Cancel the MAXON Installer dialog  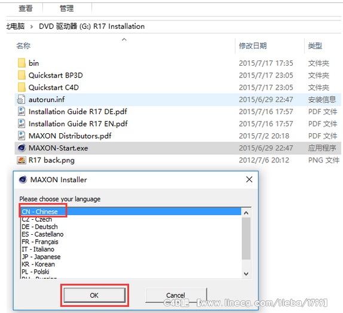tap(176, 295)
